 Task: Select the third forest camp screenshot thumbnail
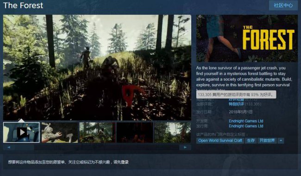coord(97,132)
